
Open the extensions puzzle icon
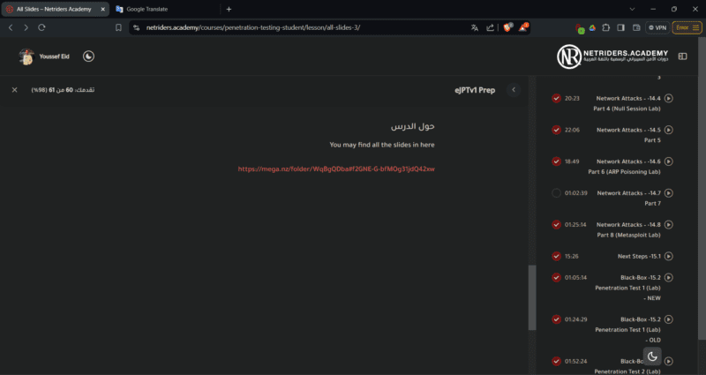(x=606, y=27)
